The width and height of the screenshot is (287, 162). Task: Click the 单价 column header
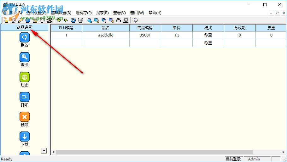pyautogui.click(x=177, y=28)
